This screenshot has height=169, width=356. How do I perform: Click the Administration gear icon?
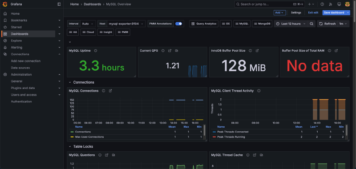click(5, 75)
